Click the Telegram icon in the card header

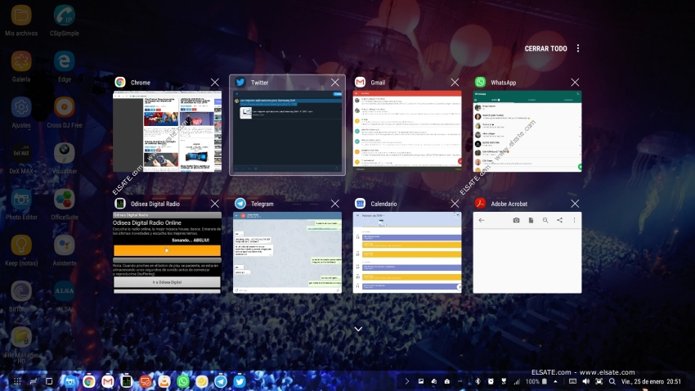coord(240,204)
